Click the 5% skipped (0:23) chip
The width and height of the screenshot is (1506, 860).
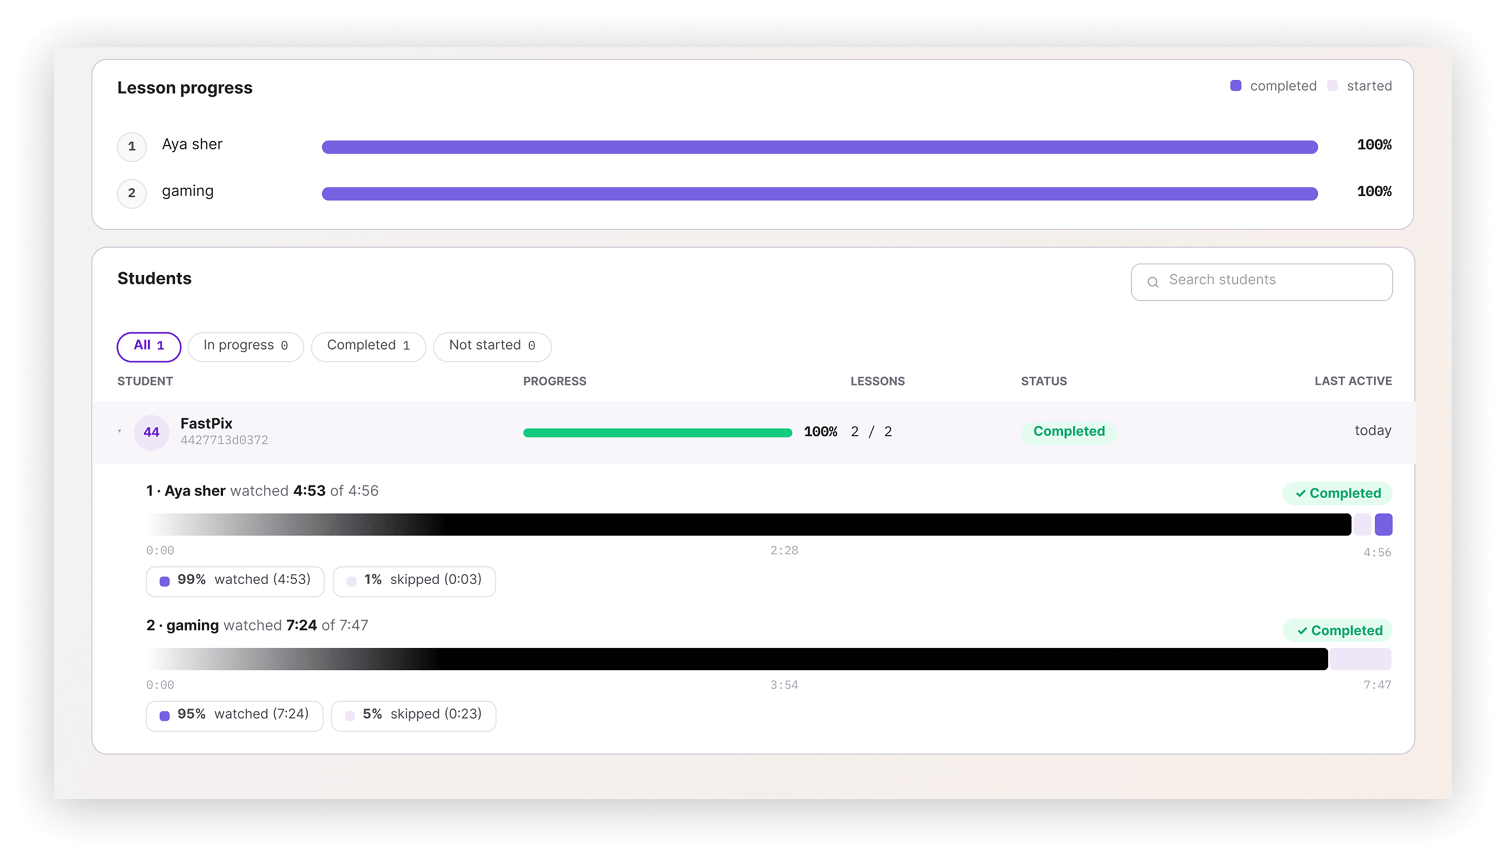pyautogui.click(x=413, y=715)
